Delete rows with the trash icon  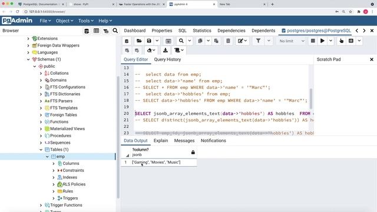[x=228, y=41]
